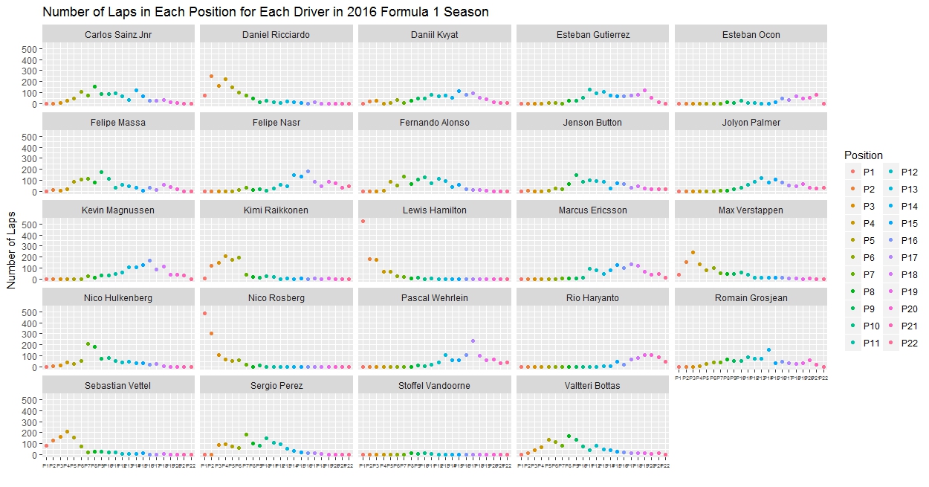The width and height of the screenshot is (929, 487).
Task: Click the "Position" legend title
Action: tap(864, 155)
